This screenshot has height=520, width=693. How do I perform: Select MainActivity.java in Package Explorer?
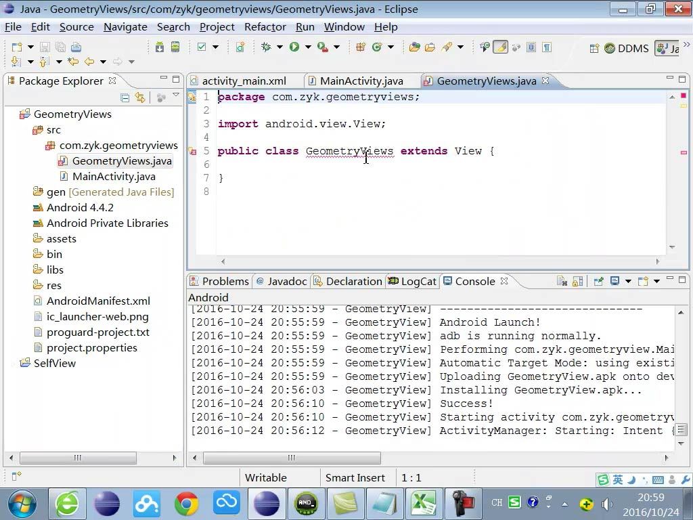113,176
